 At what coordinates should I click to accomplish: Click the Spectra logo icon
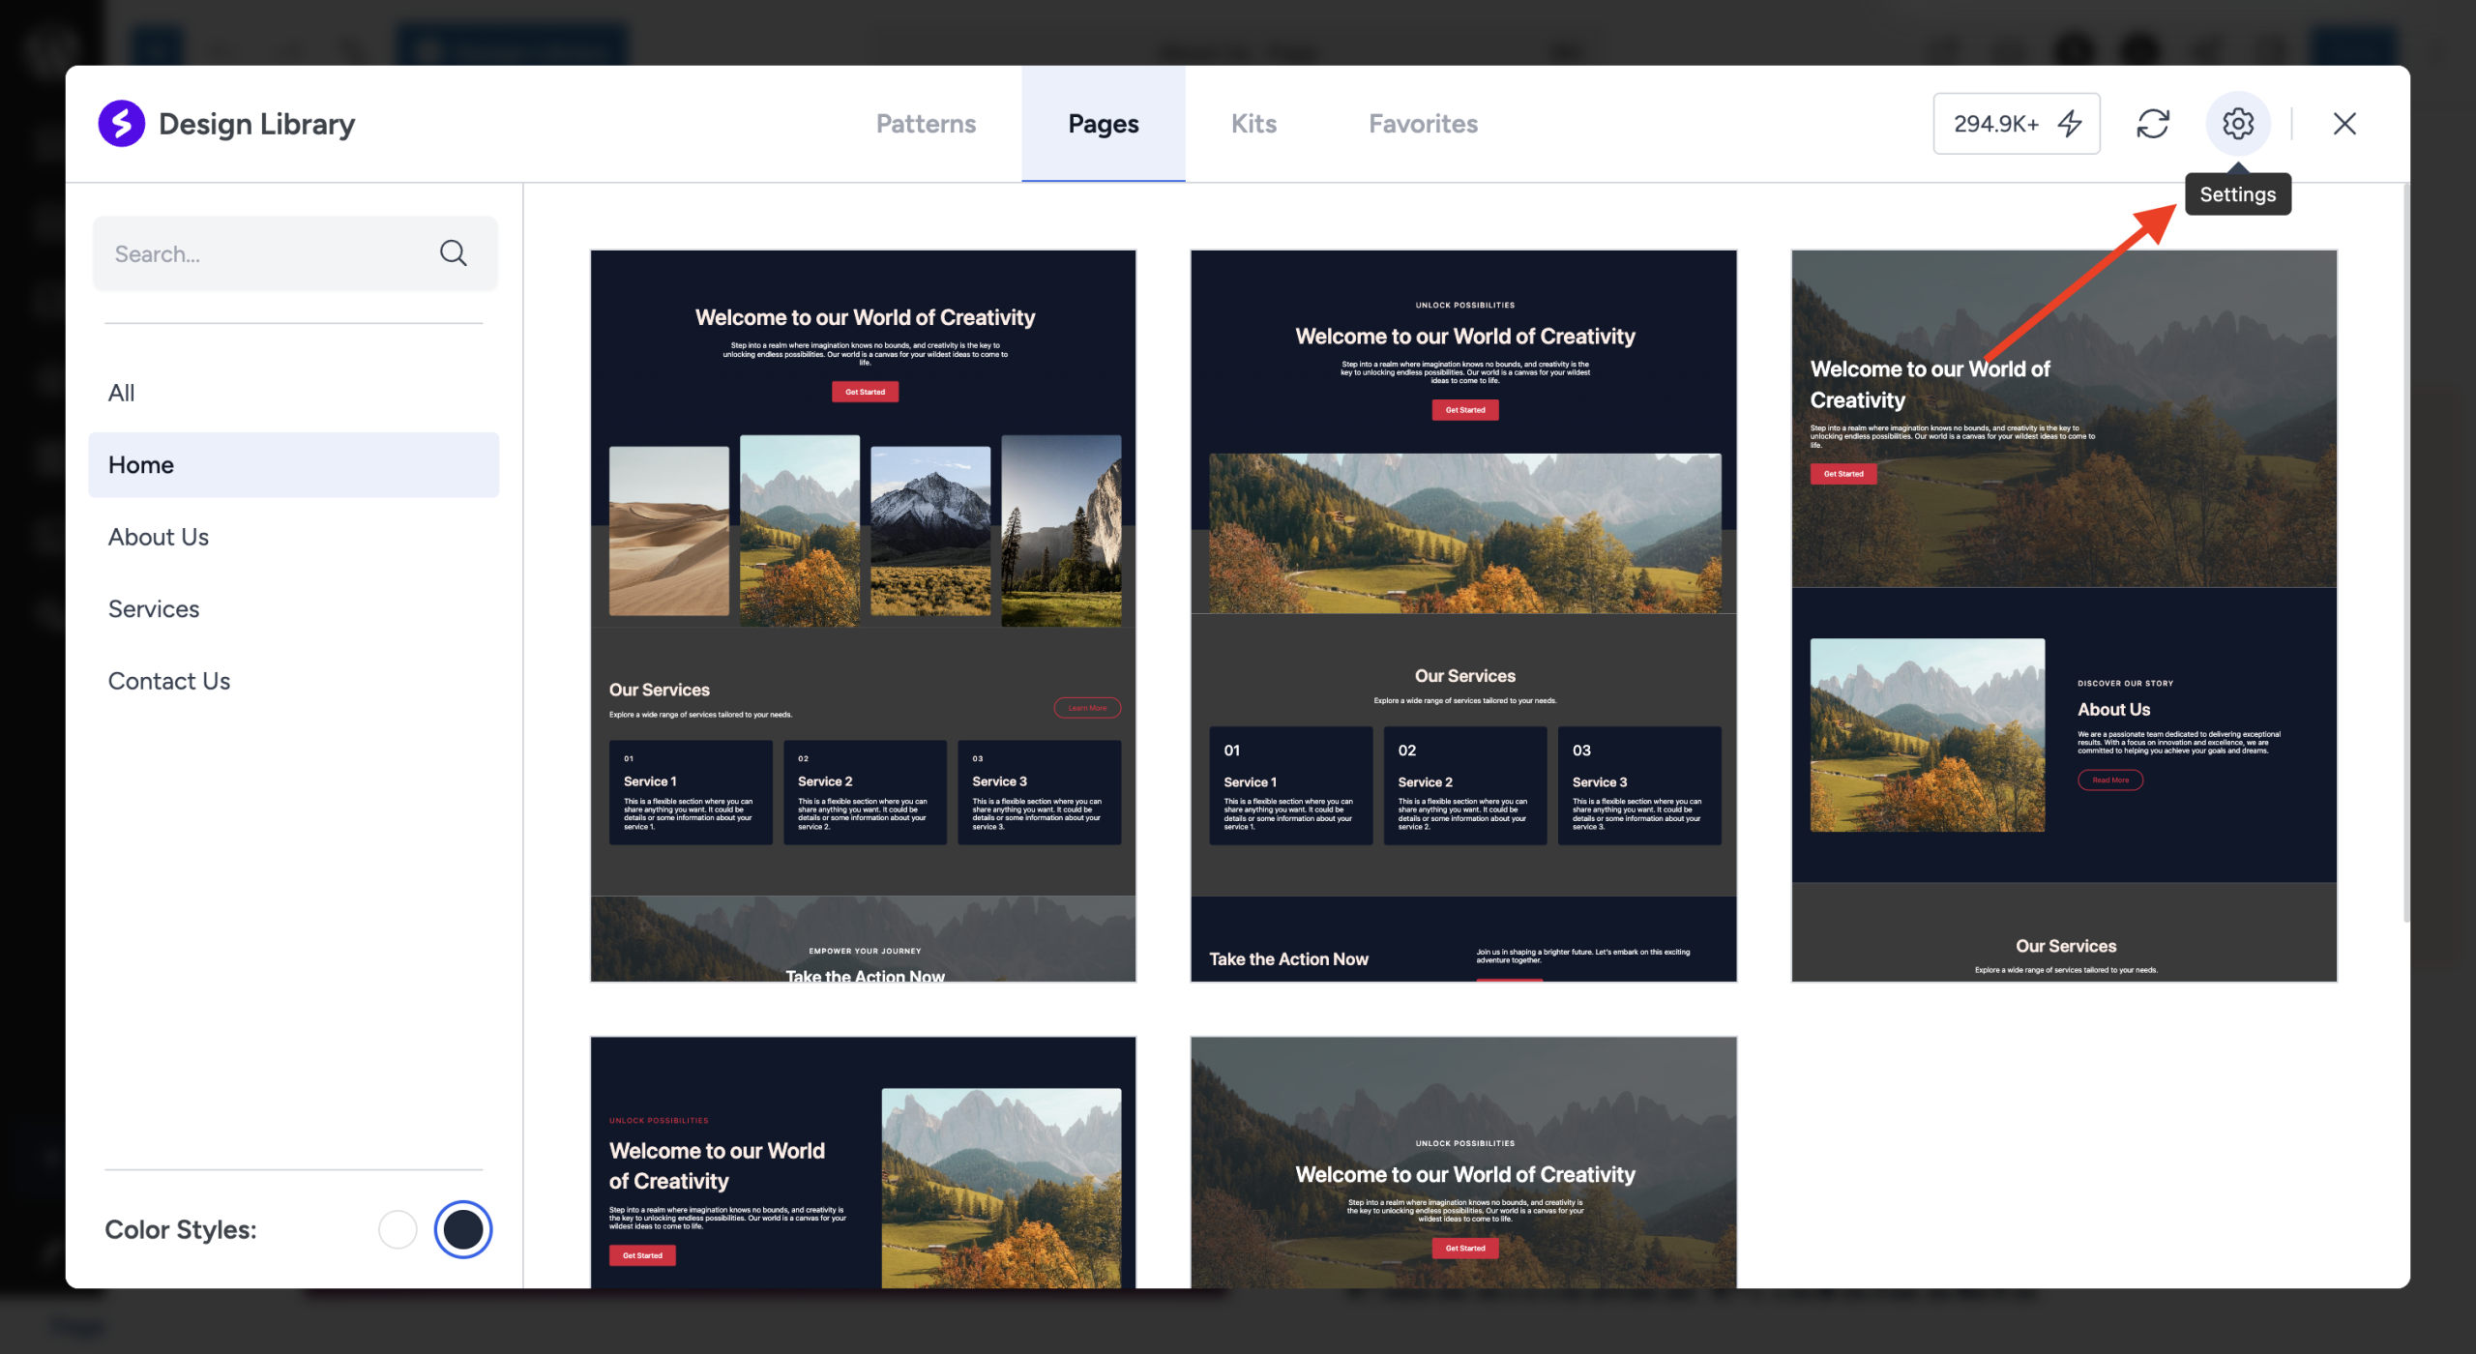pos(122,124)
